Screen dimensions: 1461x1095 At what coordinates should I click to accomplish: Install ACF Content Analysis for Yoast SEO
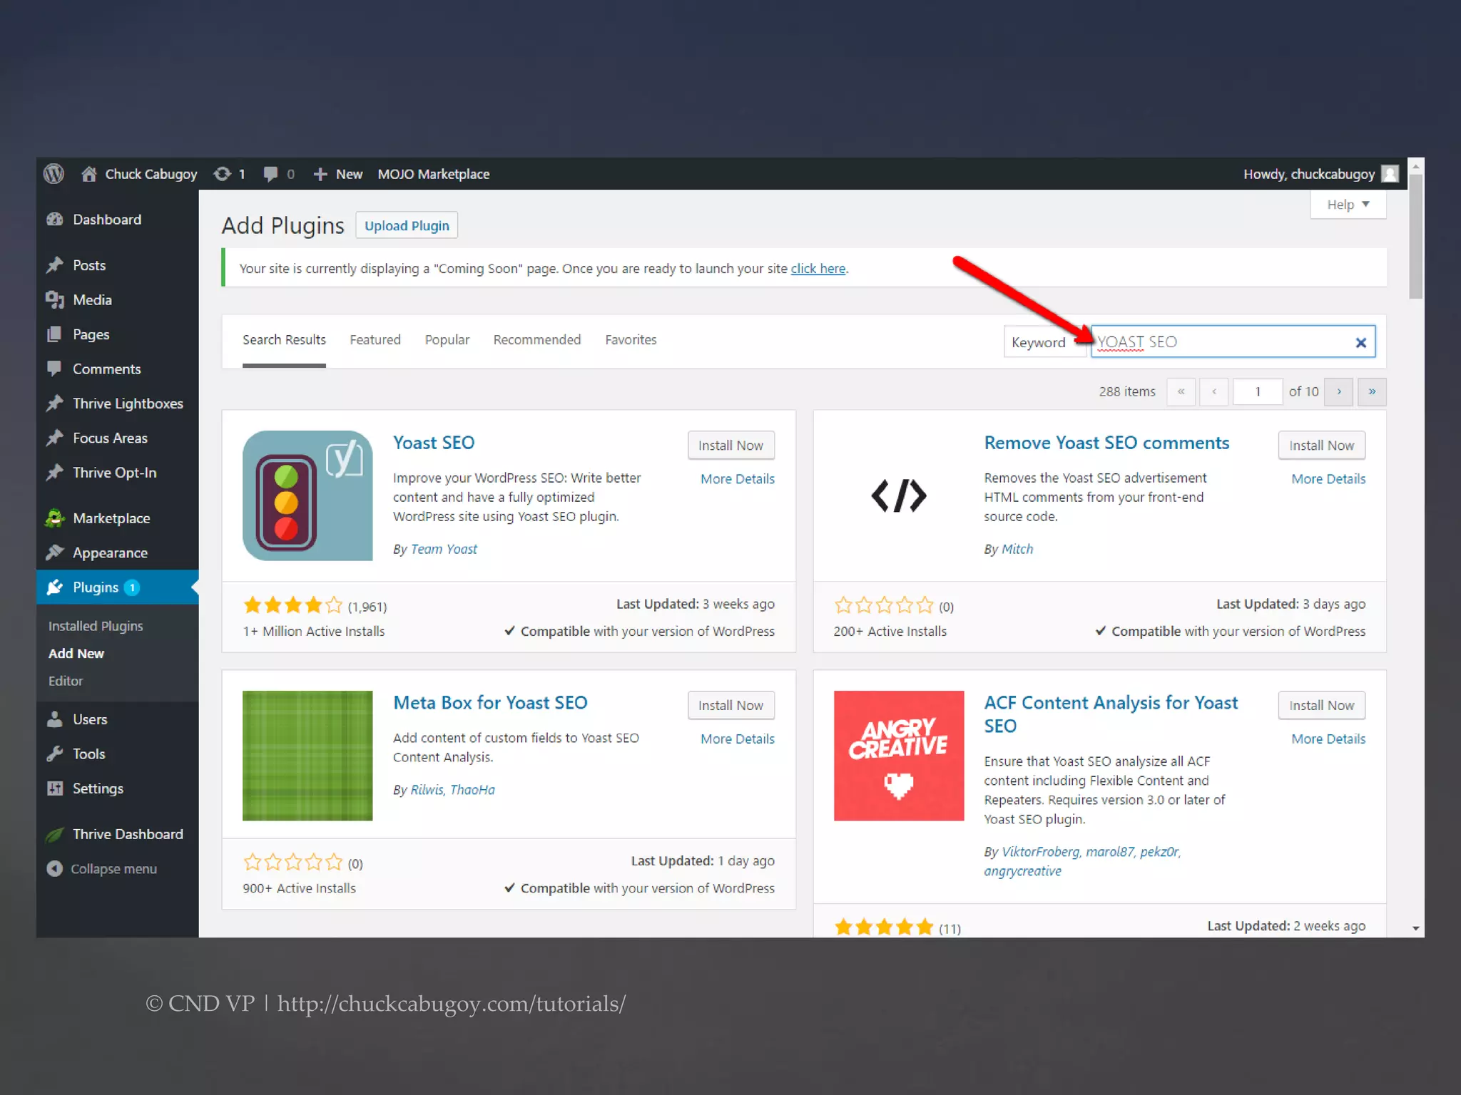[x=1321, y=706]
